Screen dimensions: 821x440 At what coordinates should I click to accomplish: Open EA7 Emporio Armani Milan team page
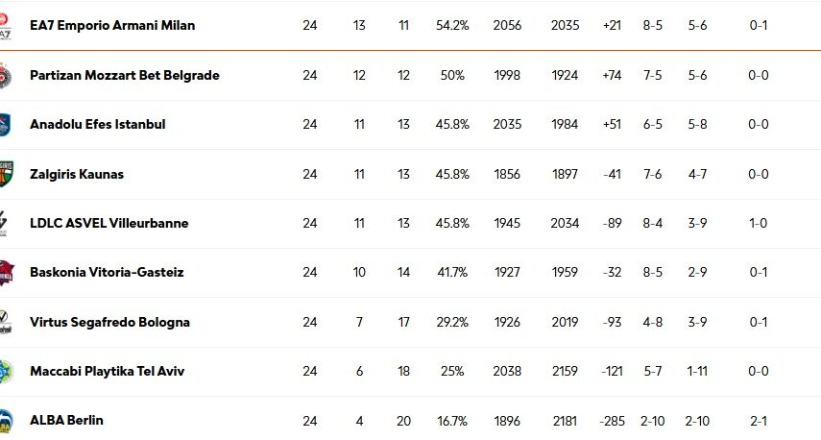coord(112,26)
